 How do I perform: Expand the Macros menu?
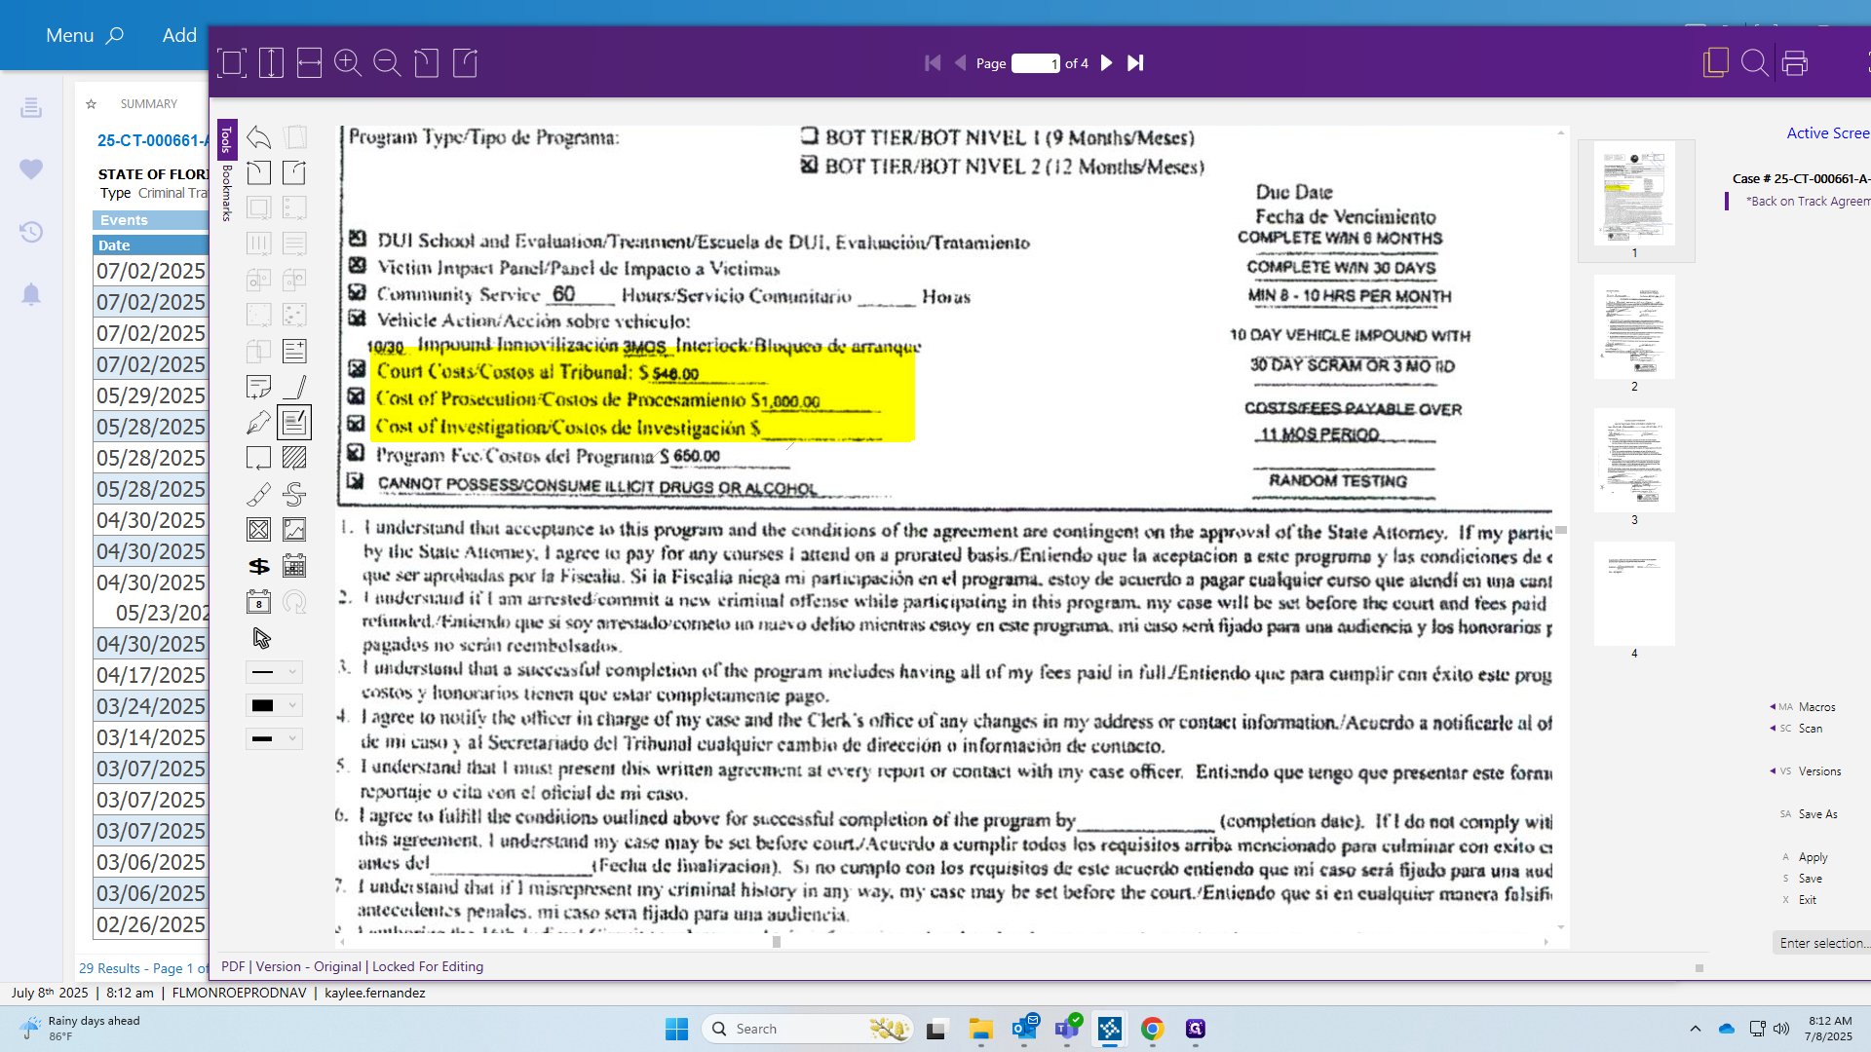pyautogui.click(x=1816, y=707)
